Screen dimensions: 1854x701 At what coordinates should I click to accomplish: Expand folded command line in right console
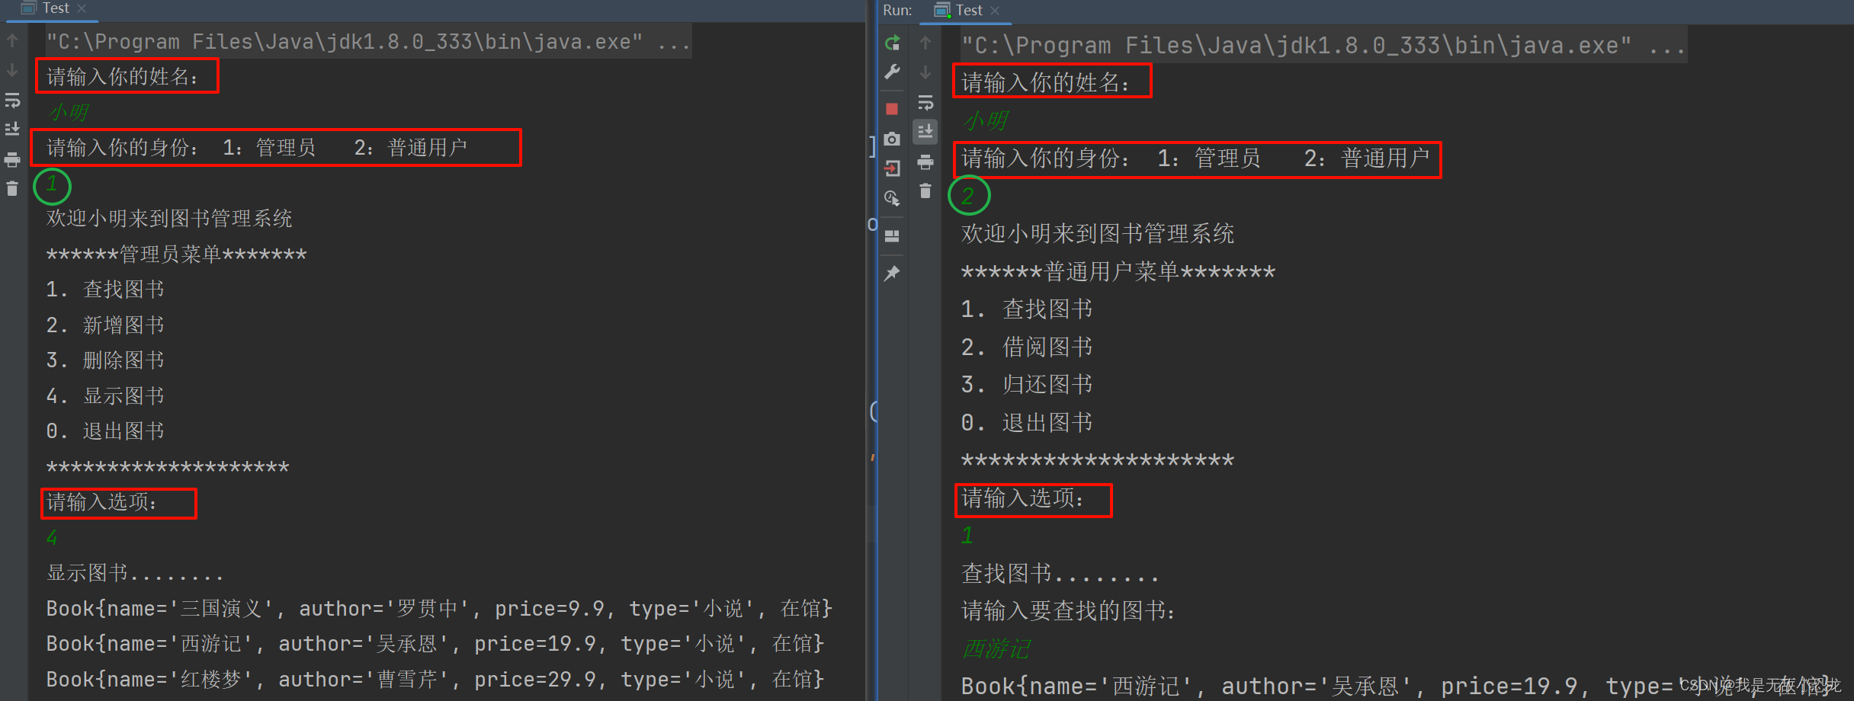[1666, 46]
